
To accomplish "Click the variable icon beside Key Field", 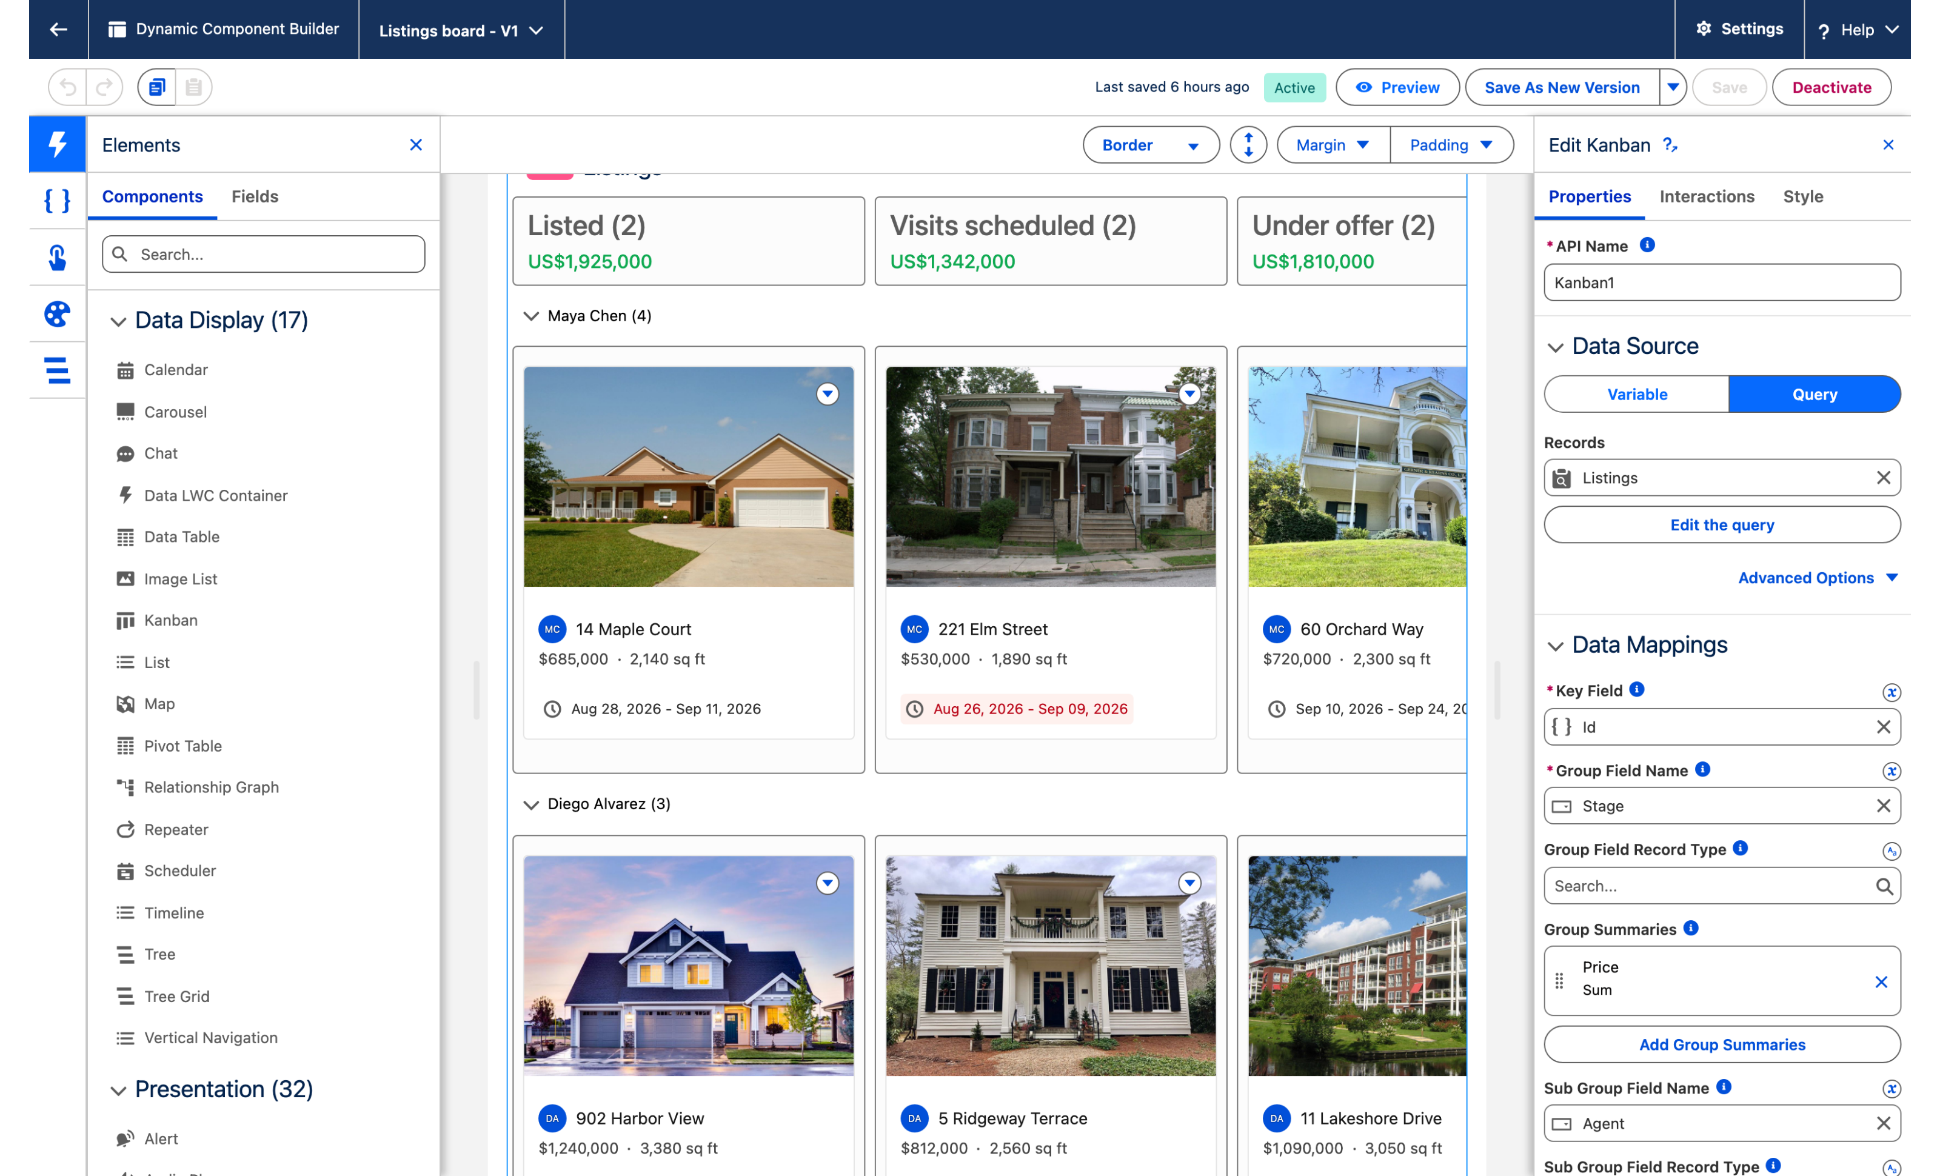I will (x=1891, y=693).
